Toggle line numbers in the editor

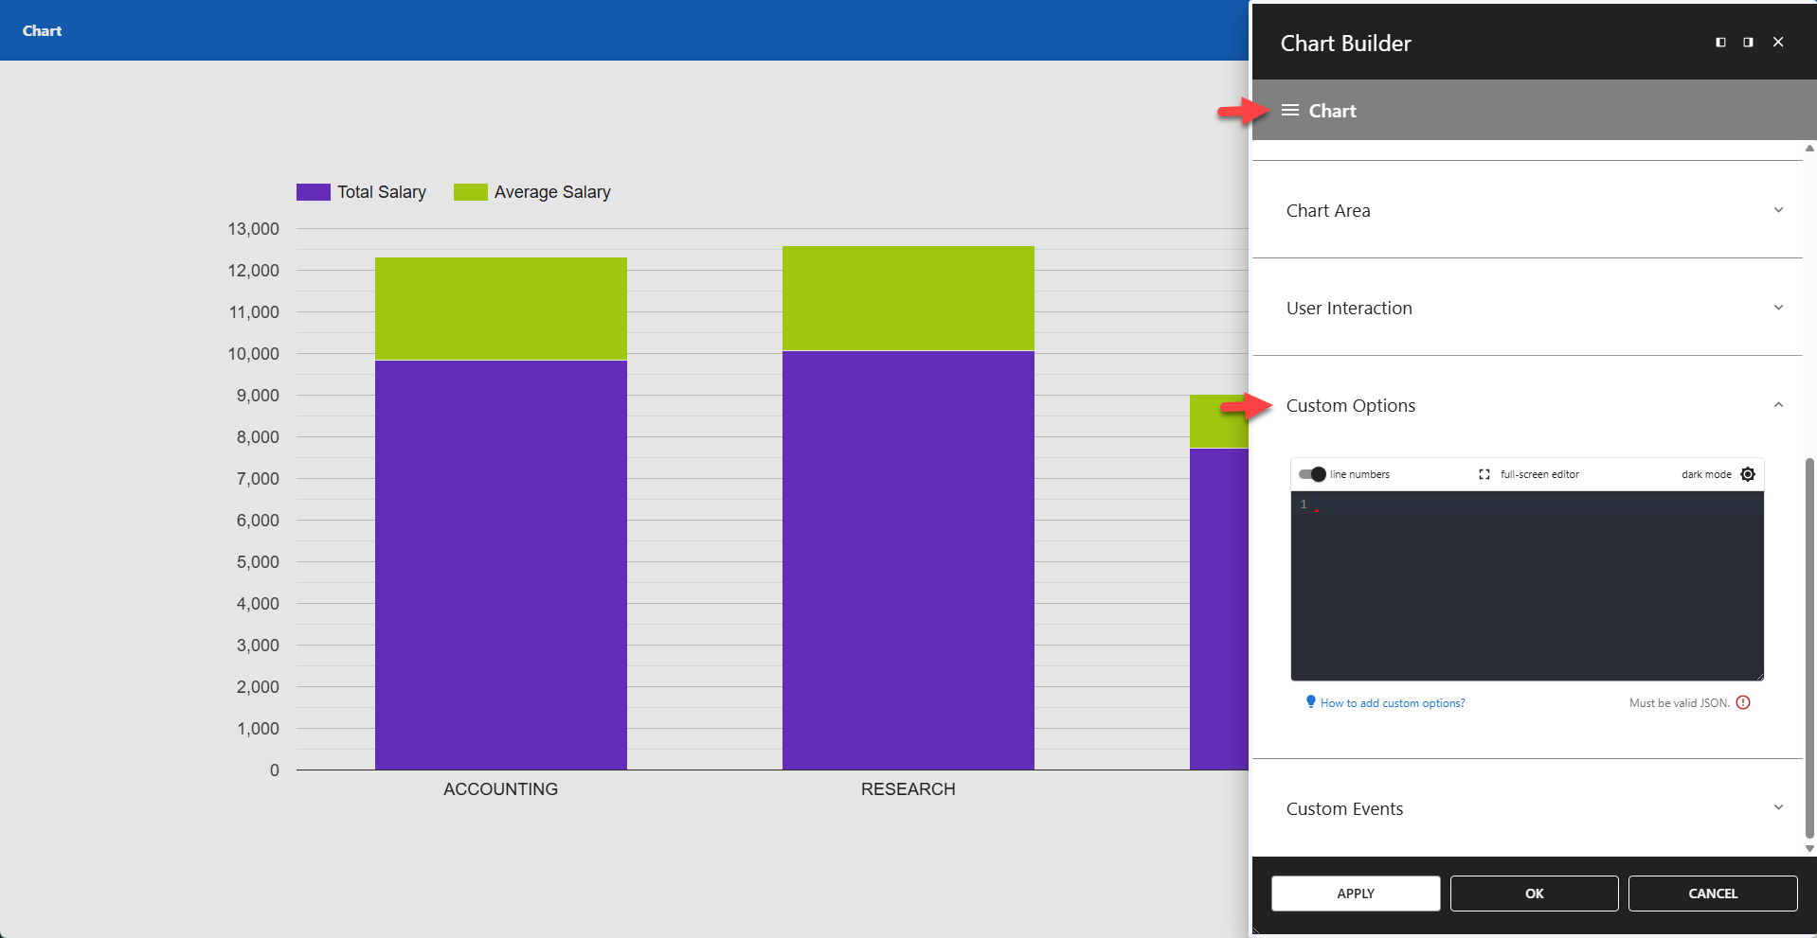pyautogui.click(x=1312, y=473)
